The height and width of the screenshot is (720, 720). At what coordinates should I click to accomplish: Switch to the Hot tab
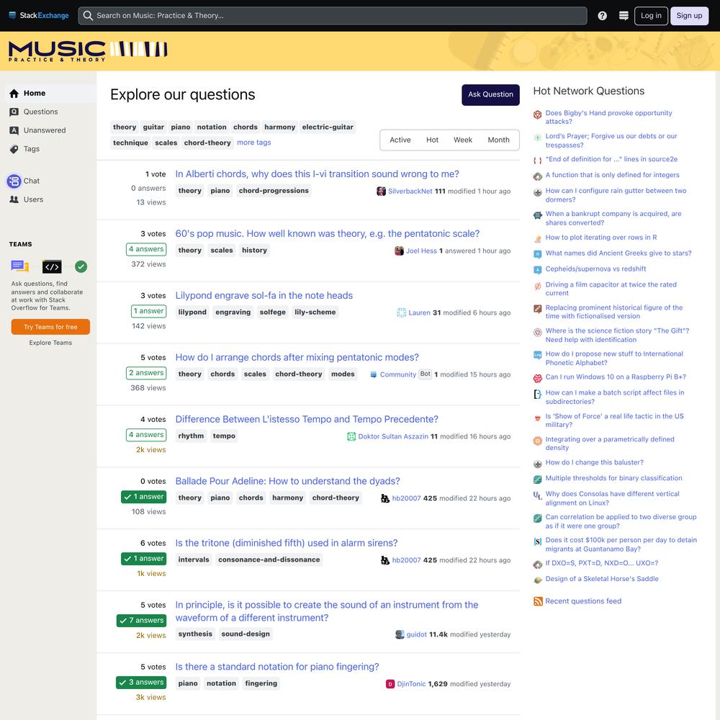(432, 140)
